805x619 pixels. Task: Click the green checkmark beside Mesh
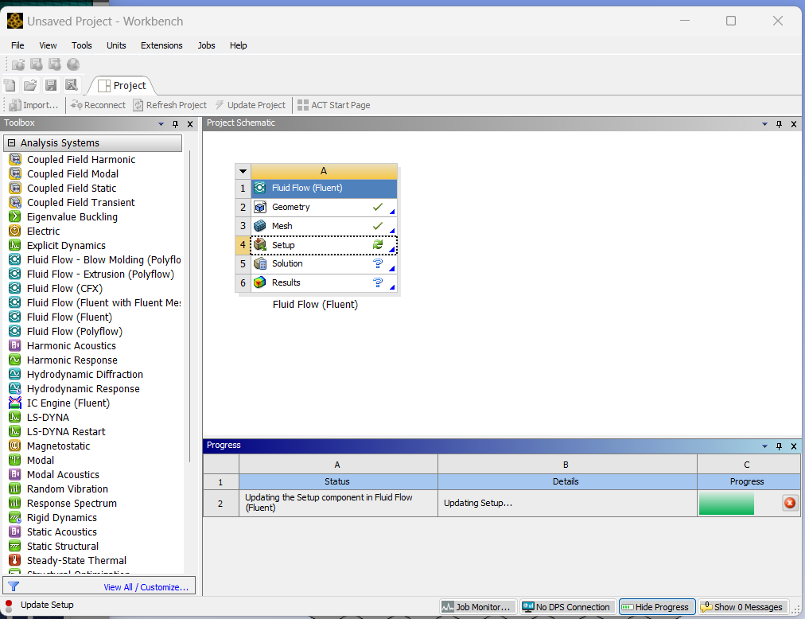click(x=378, y=226)
